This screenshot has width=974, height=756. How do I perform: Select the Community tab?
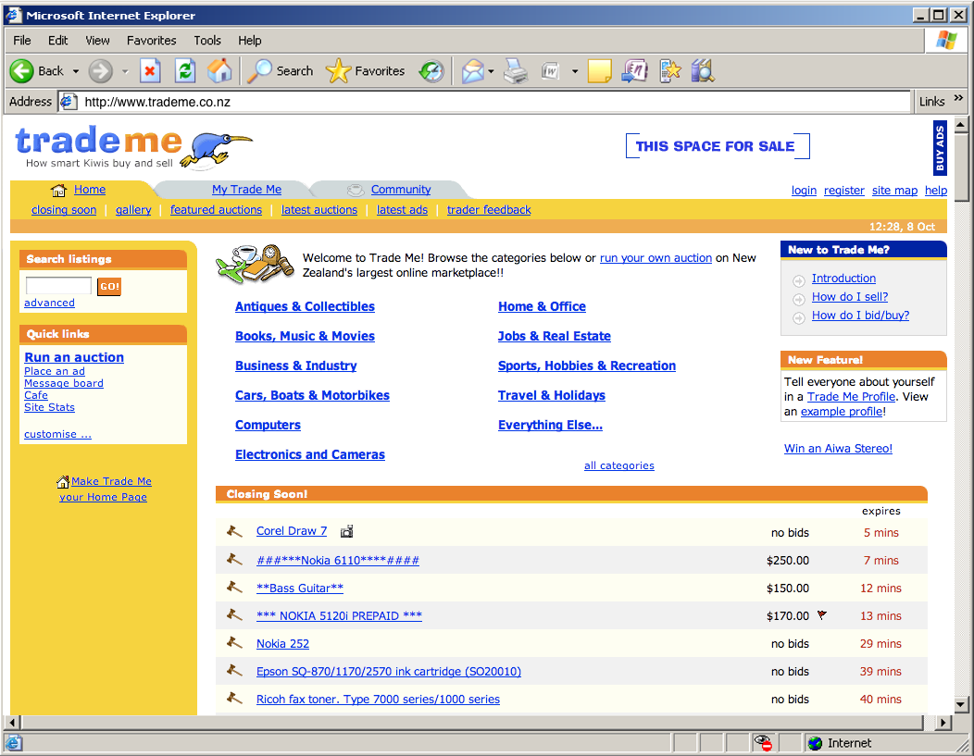point(401,189)
